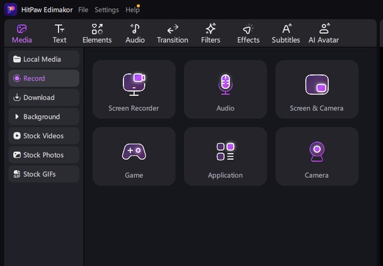Screen dimensions: 383x266
Task: Open Stock Photos in the sidebar
Action: coord(44,155)
